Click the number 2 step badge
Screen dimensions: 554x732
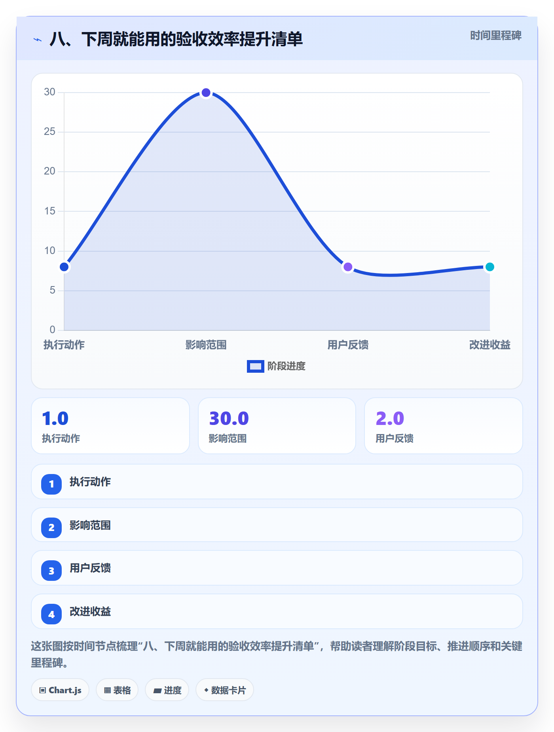tap(51, 527)
